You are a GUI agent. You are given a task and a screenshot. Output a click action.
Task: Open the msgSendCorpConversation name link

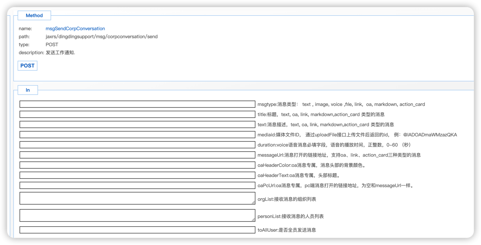75,29
